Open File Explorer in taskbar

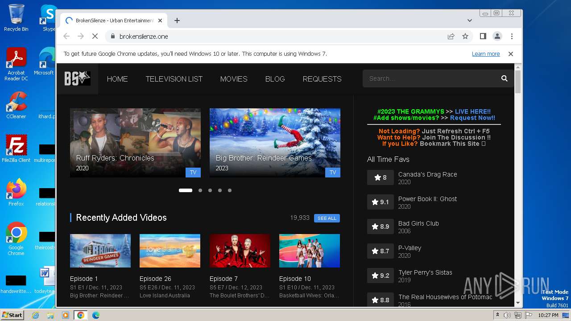(x=50, y=315)
